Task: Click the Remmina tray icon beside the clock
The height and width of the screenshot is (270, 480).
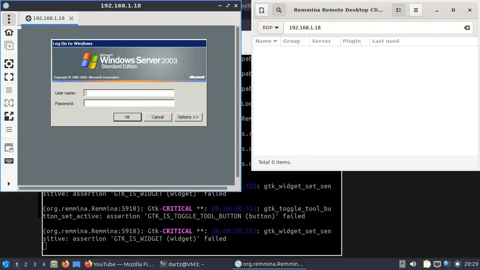Action: (457, 264)
